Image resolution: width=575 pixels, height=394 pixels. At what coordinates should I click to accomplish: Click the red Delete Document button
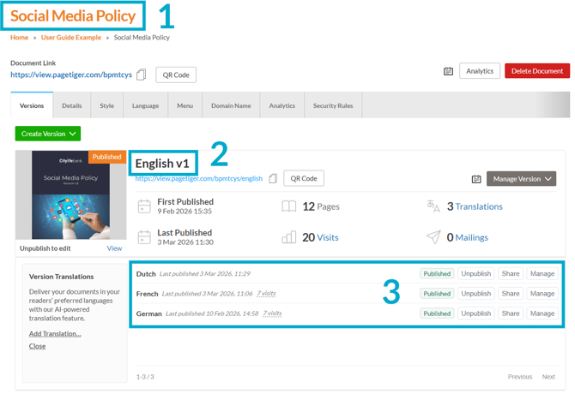[537, 71]
